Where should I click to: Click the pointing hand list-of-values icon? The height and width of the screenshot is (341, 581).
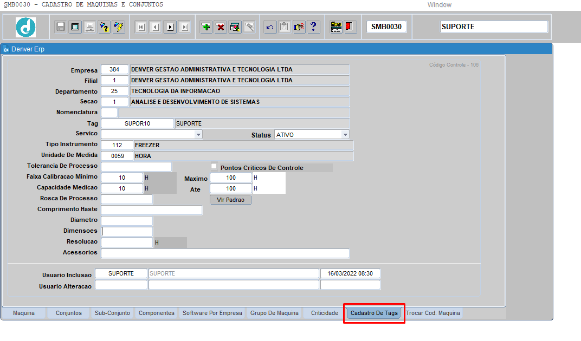(299, 27)
